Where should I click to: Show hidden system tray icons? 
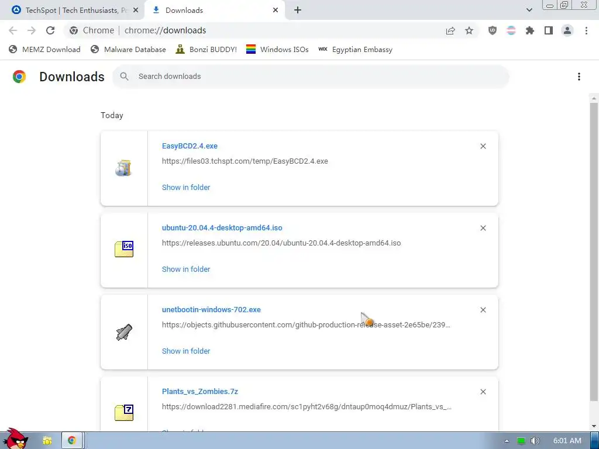pos(507,441)
